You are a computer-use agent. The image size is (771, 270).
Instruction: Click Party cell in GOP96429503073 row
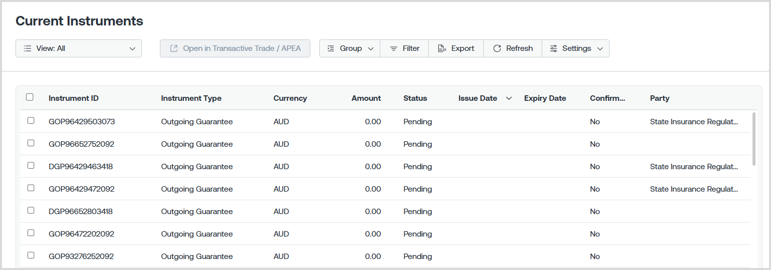[694, 122]
